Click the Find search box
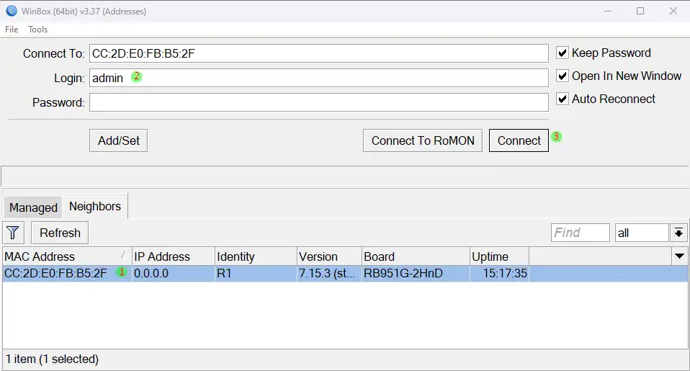Viewport: 690px width, 371px height. coord(581,233)
